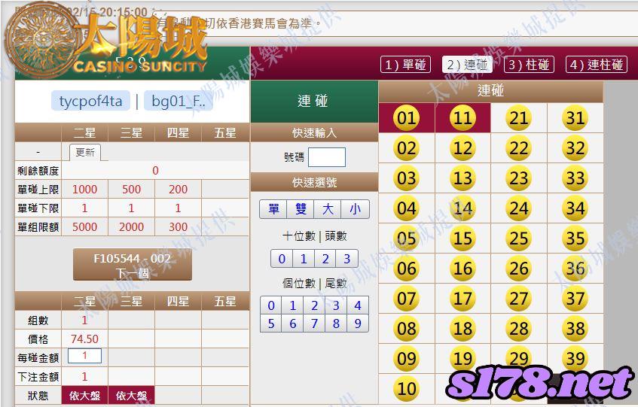
Task: Select number ball 11
Action: (462, 118)
